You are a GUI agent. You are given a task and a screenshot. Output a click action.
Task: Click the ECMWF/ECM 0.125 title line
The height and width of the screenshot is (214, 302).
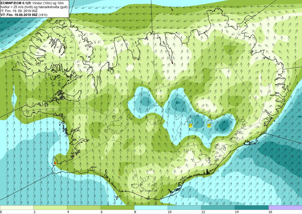tap(32, 3)
